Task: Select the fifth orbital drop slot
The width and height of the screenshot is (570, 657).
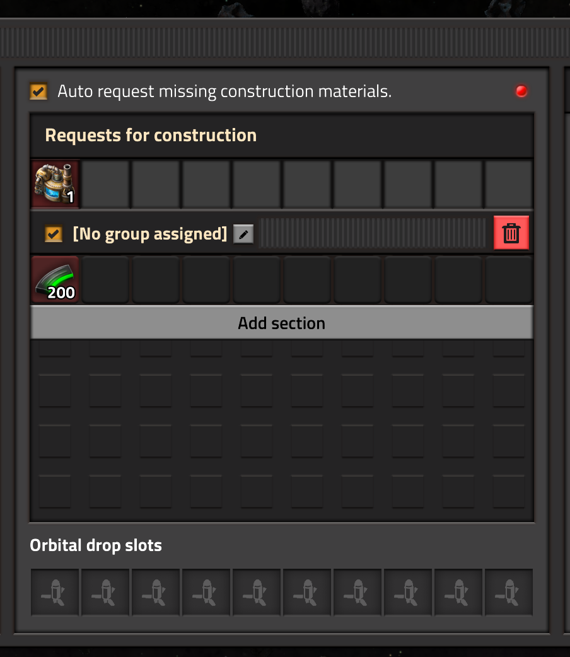Action: coord(257,592)
